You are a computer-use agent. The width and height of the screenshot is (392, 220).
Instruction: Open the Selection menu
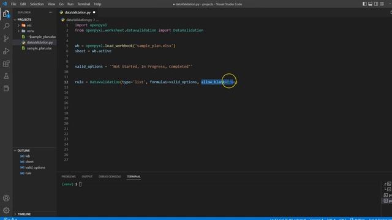click(37, 4)
